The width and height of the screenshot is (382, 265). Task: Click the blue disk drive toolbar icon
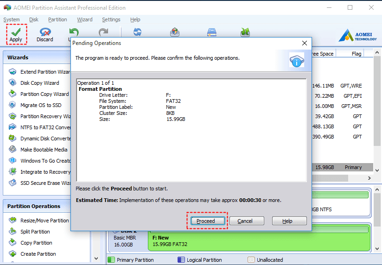[212, 32]
